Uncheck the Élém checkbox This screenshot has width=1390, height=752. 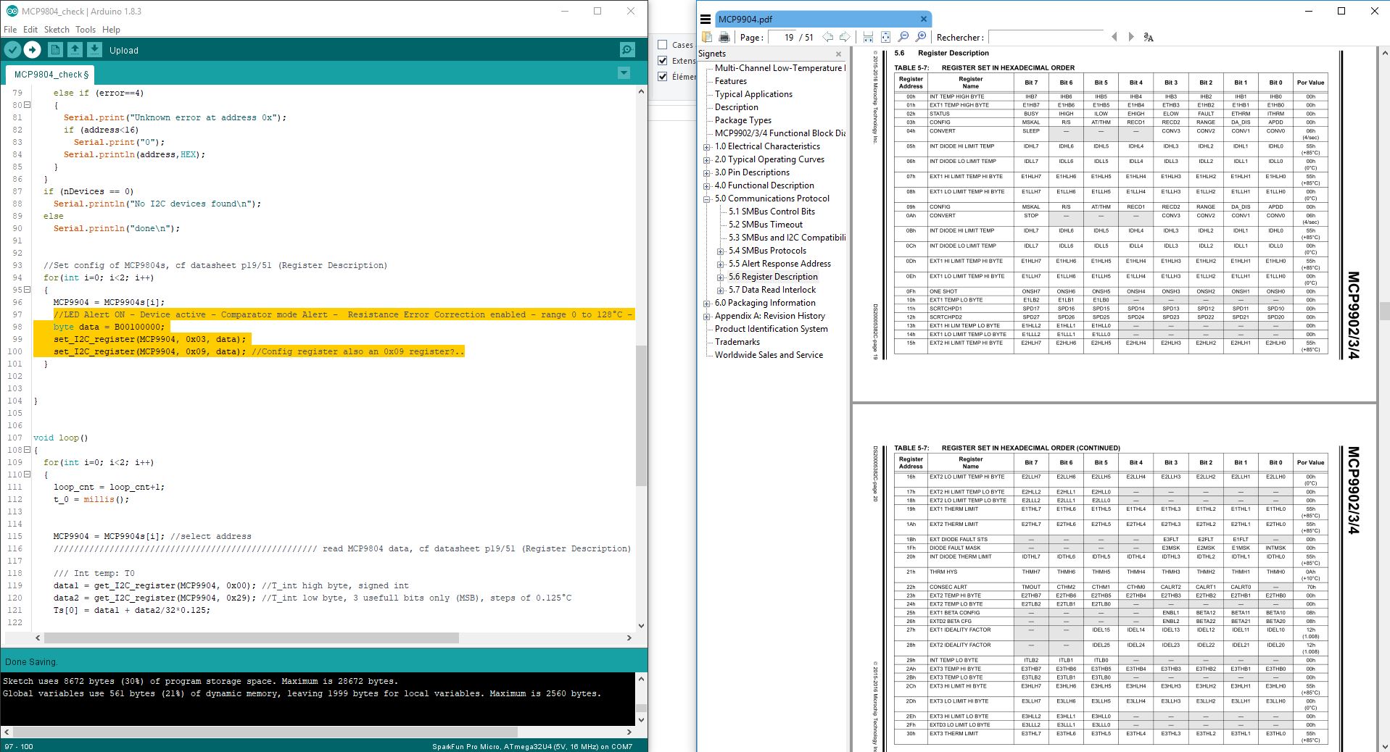point(662,76)
